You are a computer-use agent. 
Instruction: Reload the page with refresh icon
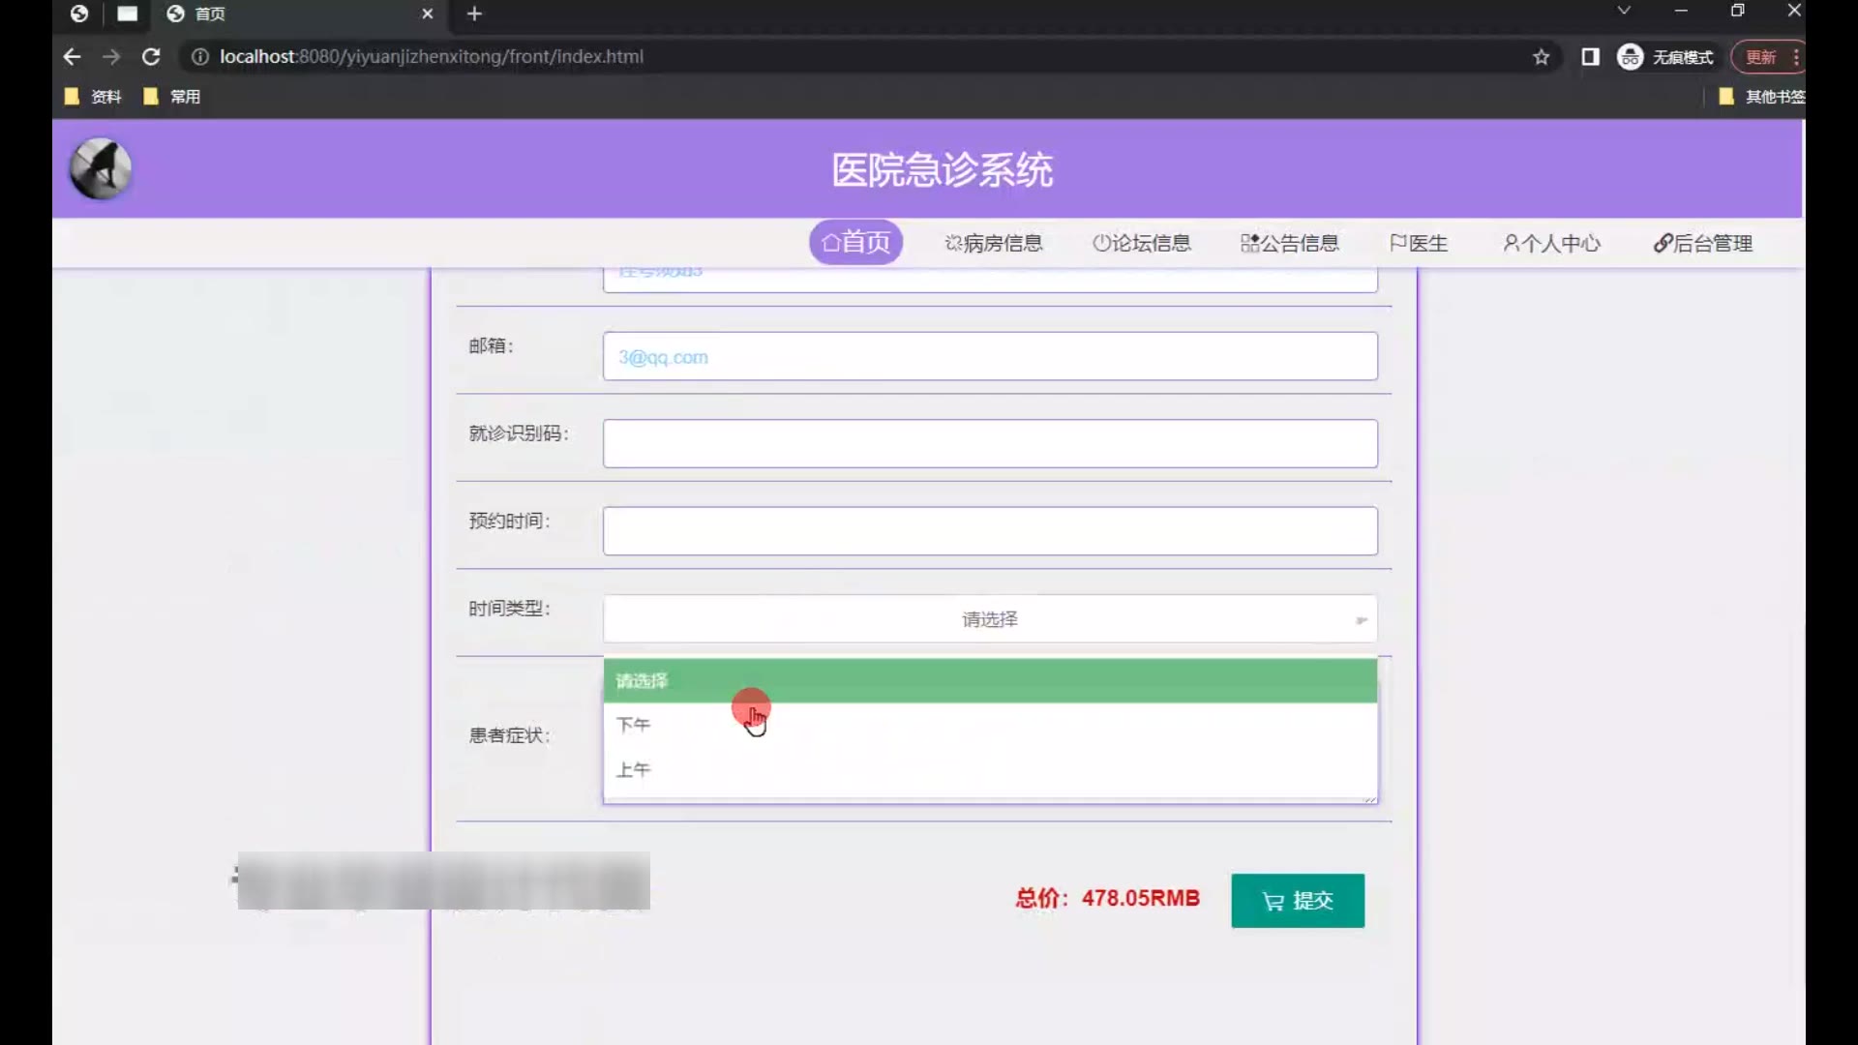point(151,57)
